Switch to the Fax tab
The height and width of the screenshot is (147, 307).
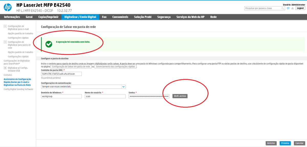tap(104, 17)
